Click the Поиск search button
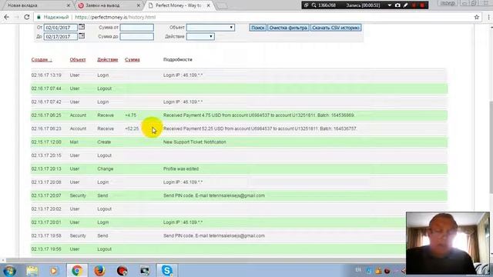 [x=258, y=28]
